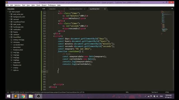The image size is (179, 100).
Task: Expand the auto_write_text folder
Action: [9, 14]
